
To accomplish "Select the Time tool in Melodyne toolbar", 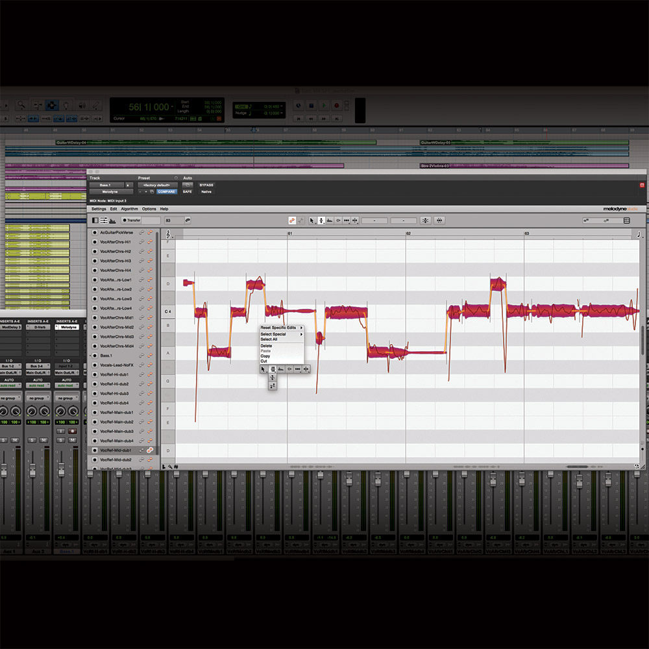I will [x=347, y=221].
